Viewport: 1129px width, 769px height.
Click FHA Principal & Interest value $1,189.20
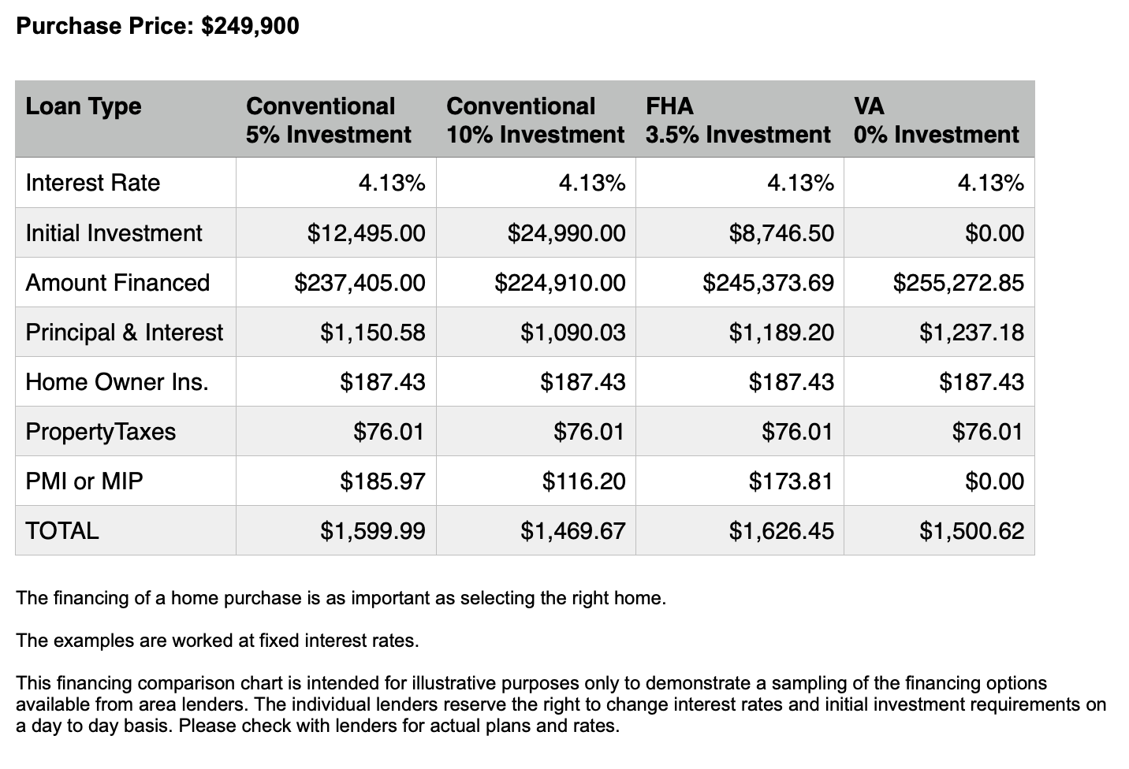click(x=740, y=332)
